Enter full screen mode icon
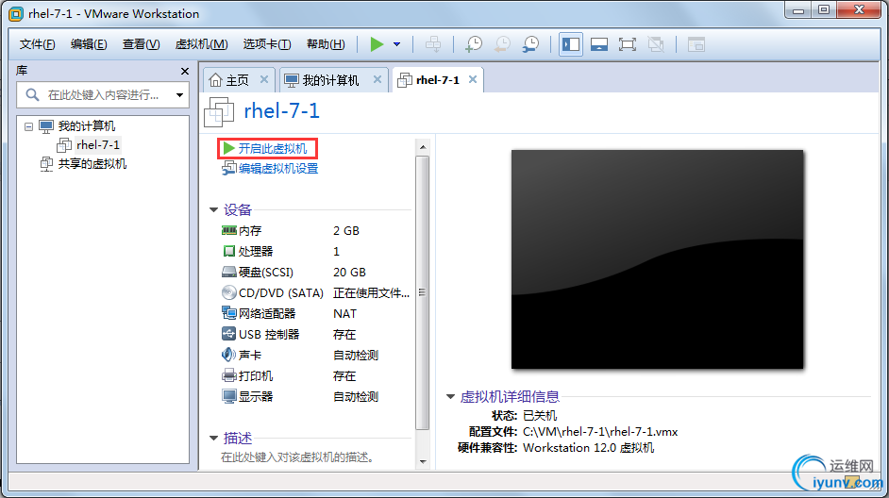 [627, 44]
